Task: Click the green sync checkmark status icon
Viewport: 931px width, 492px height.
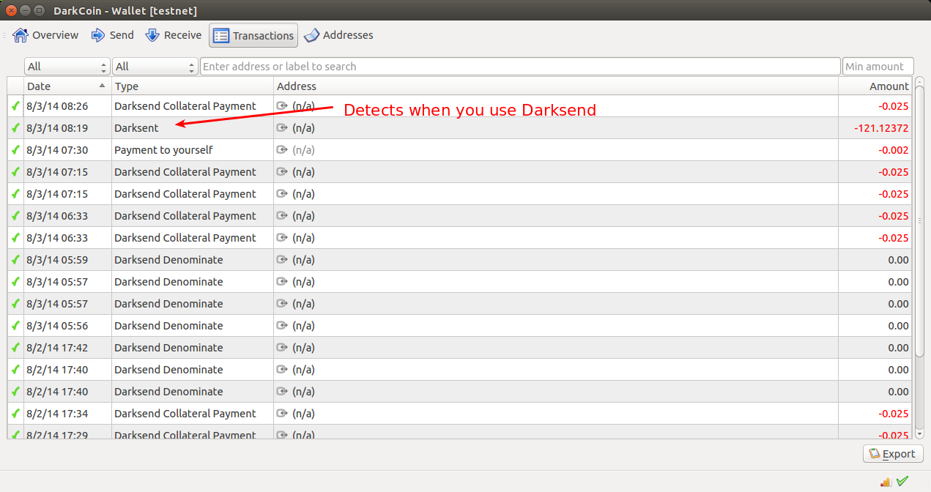Action: click(x=902, y=481)
